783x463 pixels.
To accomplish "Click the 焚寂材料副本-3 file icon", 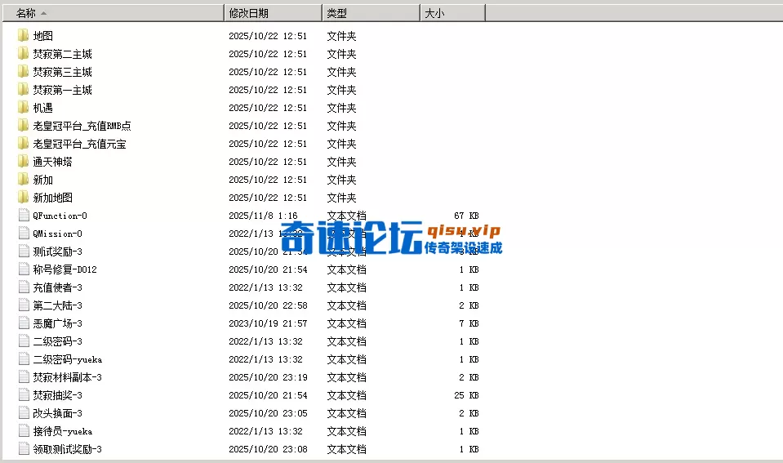I will [24, 377].
